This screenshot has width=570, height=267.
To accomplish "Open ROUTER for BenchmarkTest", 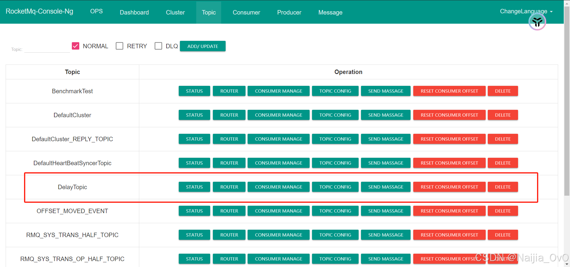I will 229,91.
